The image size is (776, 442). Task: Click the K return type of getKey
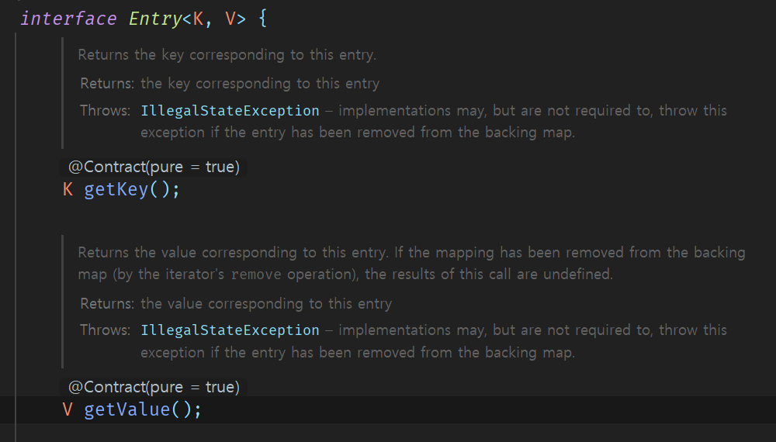tap(68, 189)
